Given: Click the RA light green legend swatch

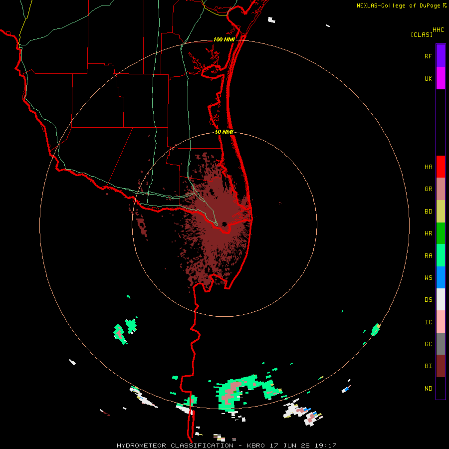Looking at the screenshot, I should pyautogui.click(x=441, y=255).
